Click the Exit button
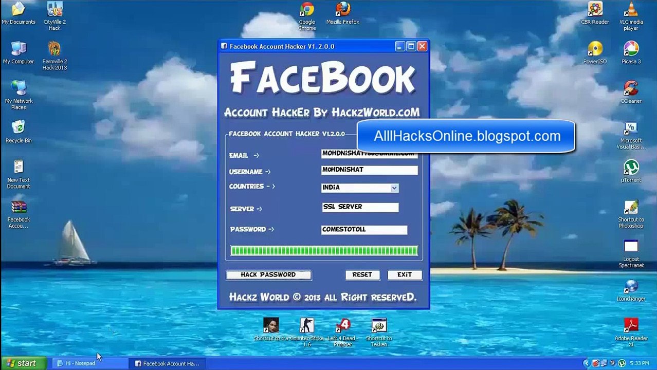The height and width of the screenshot is (370, 657). click(x=405, y=275)
